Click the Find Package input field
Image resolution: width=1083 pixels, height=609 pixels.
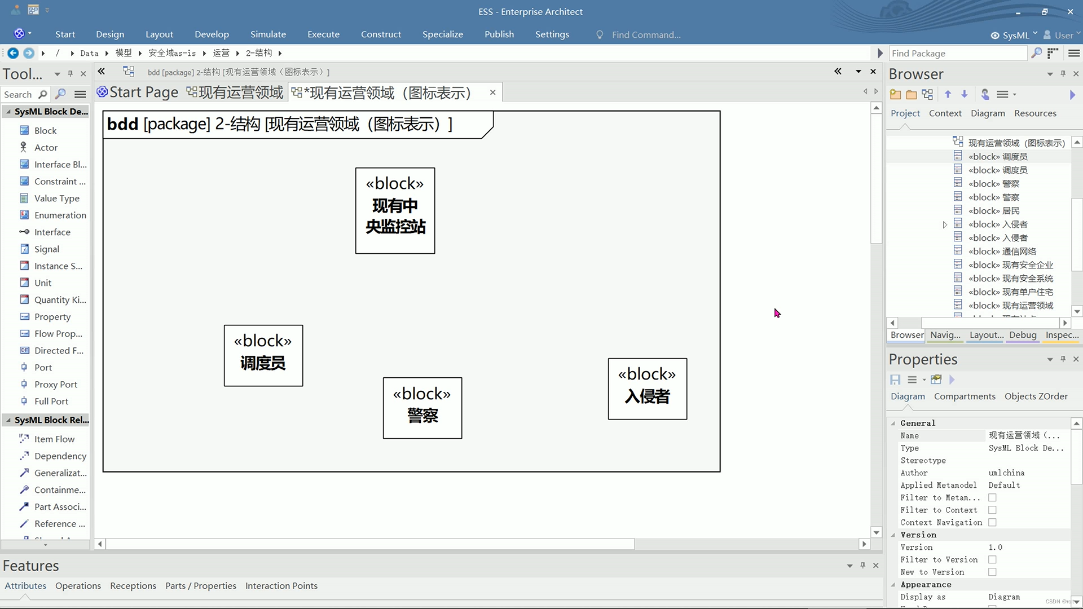click(957, 54)
